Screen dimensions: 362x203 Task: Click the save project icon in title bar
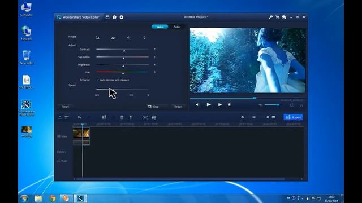point(107,17)
